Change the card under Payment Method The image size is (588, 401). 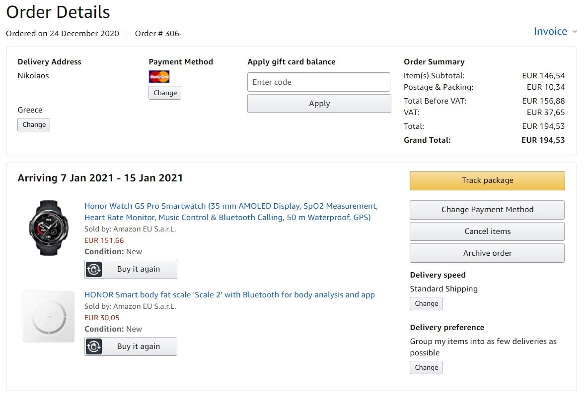click(165, 93)
